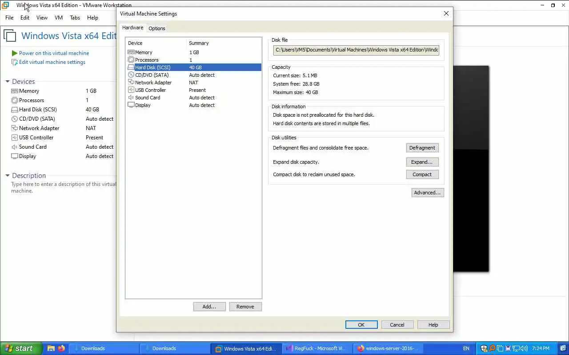Image resolution: width=569 pixels, height=355 pixels.
Task: Click the 'NAT' summary value in the settings list
Action: click(193, 83)
